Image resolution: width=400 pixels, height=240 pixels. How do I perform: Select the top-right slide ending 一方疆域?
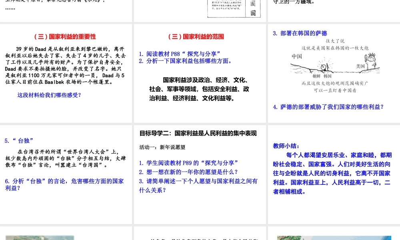point(334,10)
